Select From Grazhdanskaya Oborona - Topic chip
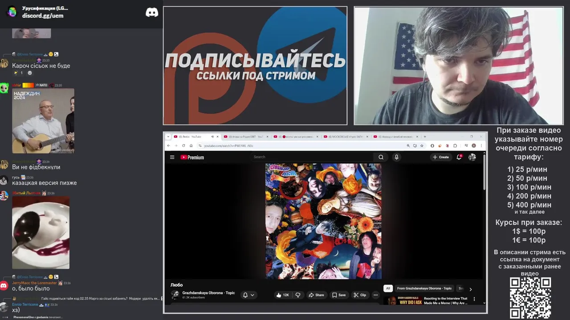Screen dimensions: 570x320 point(424,288)
